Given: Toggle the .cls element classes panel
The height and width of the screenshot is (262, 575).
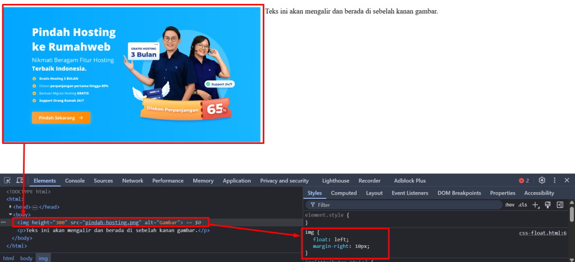Looking at the screenshot, I should [x=522, y=205].
